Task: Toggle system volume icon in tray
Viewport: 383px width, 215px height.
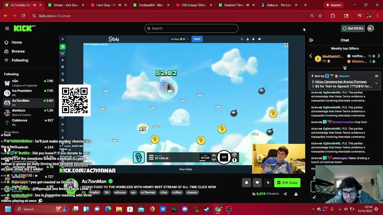Action: click(x=346, y=209)
